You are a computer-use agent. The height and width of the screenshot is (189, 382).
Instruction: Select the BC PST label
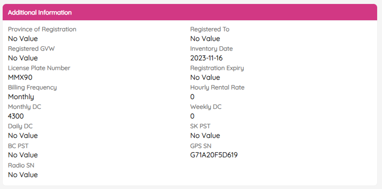(x=19, y=145)
